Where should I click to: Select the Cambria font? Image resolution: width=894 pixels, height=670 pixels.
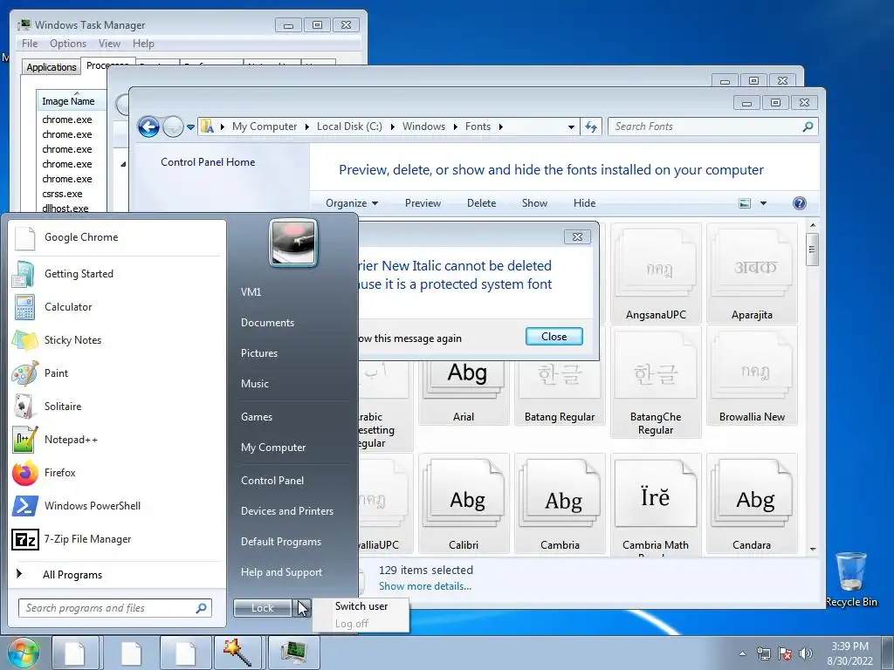point(560,503)
